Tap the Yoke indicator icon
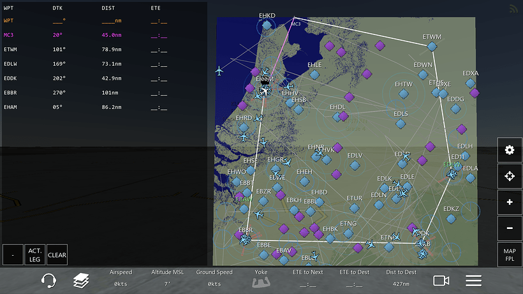Screen dimensions: 523x294 coord(261,283)
